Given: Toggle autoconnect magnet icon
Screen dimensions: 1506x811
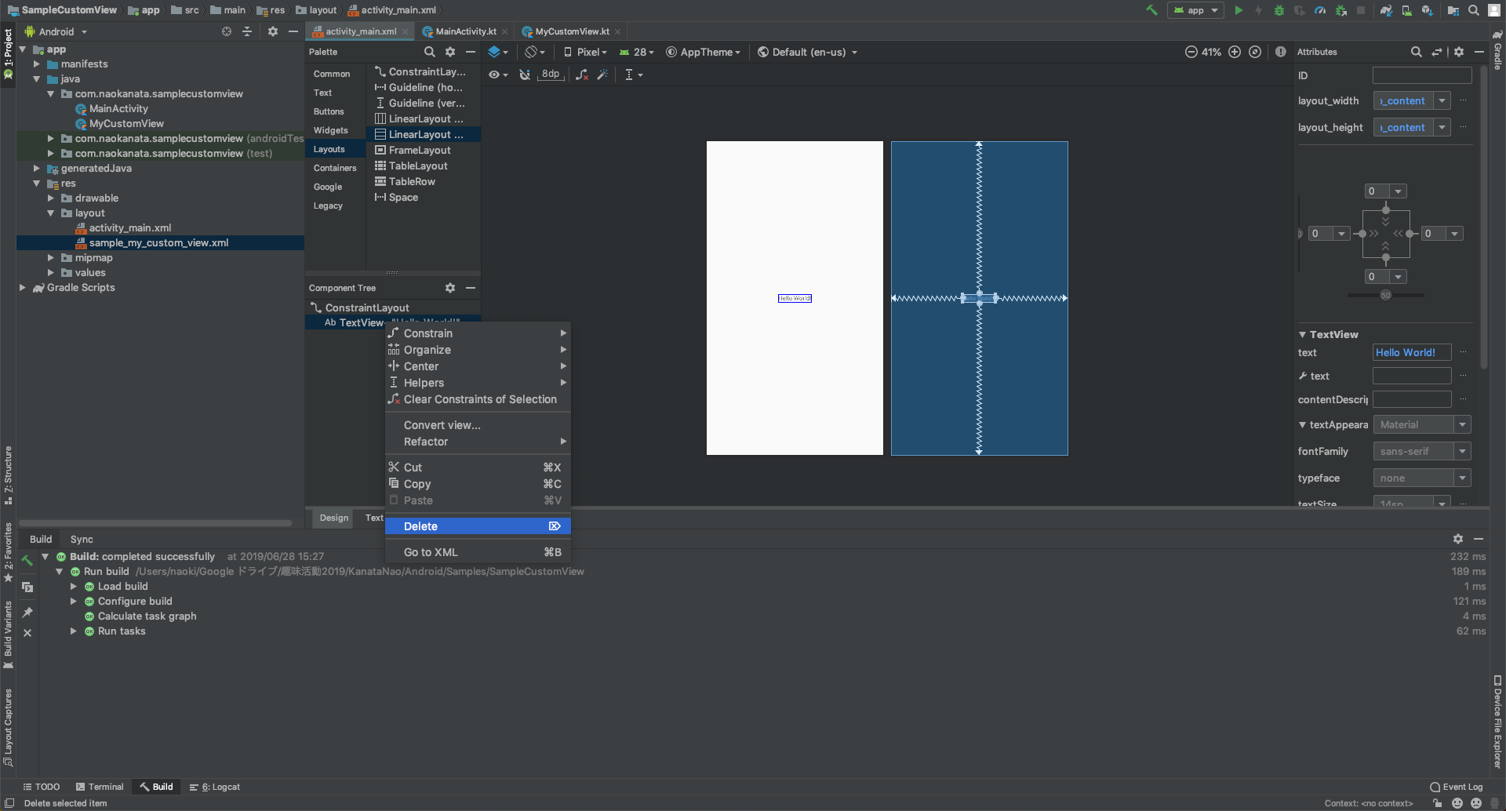Looking at the screenshot, I should 525,75.
